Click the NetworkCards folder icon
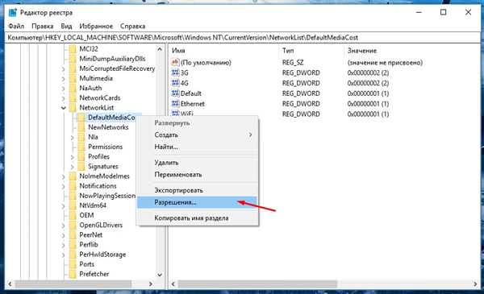Image resolution: width=484 pixels, height=294 pixels. coord(73,98)
